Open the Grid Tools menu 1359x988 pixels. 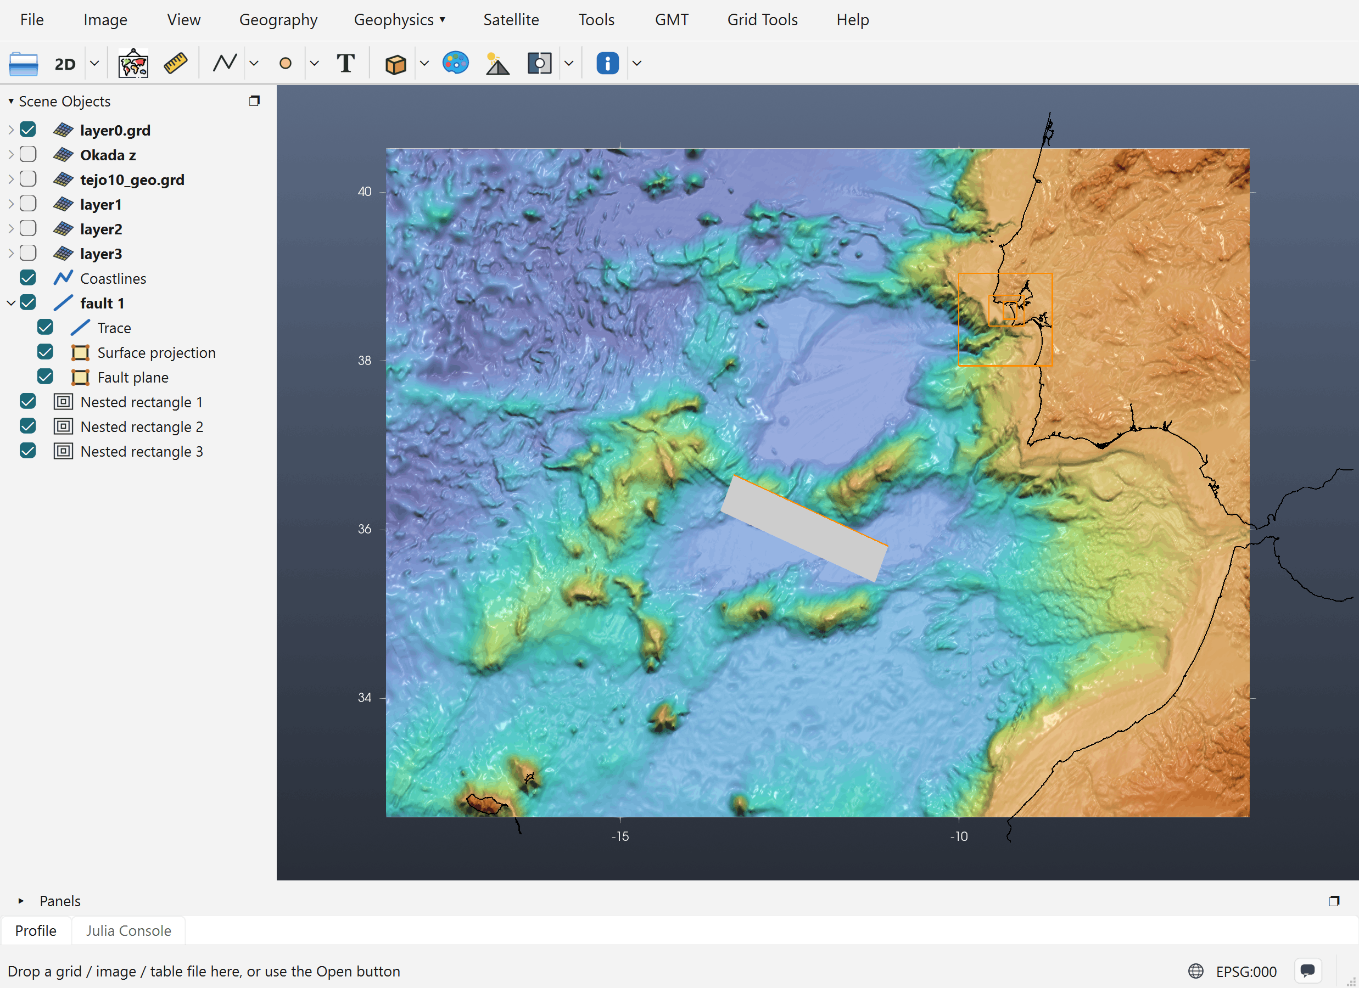point(762,20)
